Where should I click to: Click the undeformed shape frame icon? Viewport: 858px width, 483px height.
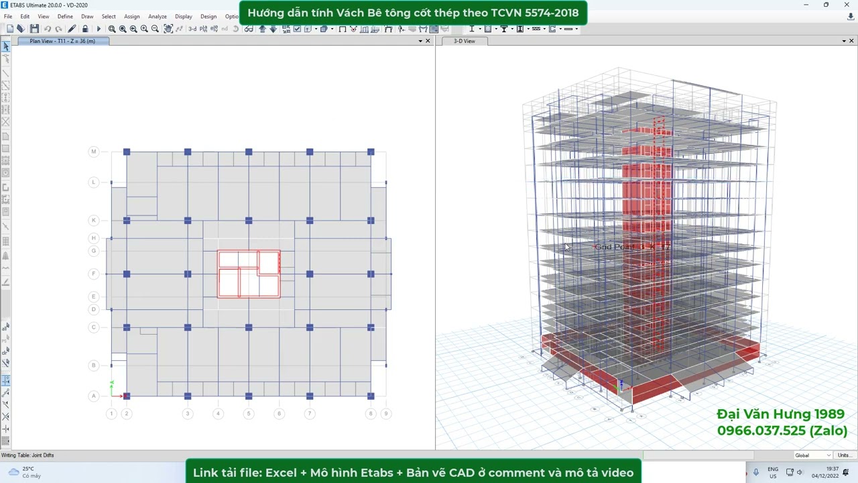[x=343, y=29]
